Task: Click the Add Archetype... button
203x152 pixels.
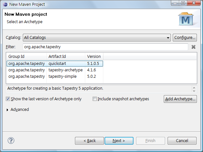Action: (180, 99)
